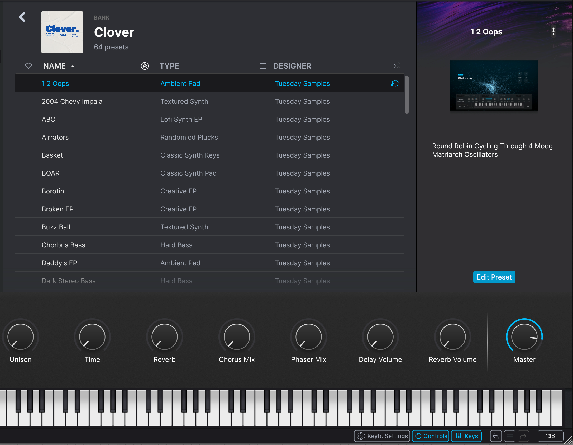Sort presets by DESIGNER column
This screenshot has width=573, height=445.
pos(292,66)
